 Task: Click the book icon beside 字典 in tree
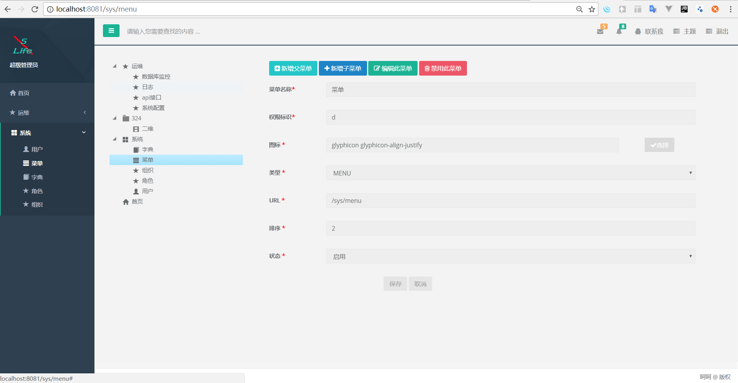pyautogui.click(x=136, y=150)
